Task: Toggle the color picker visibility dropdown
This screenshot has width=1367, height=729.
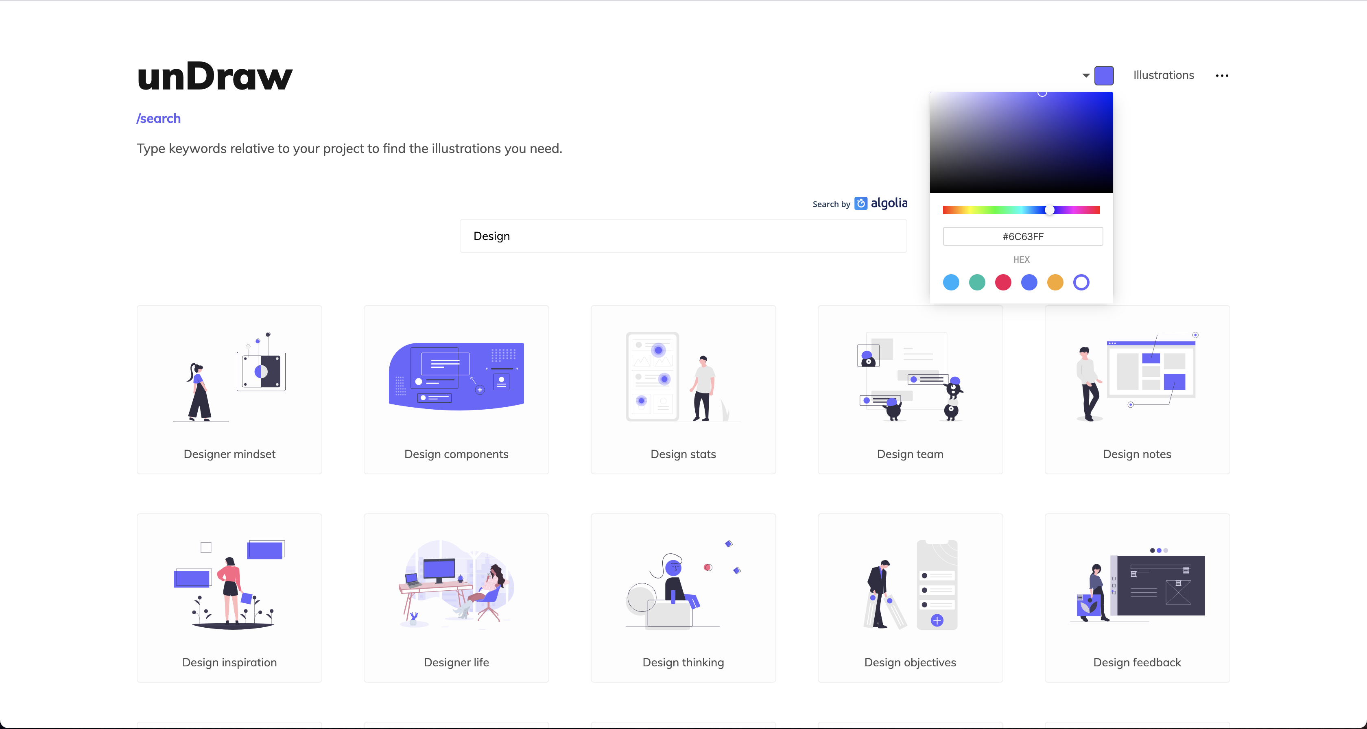Action: click(x=1085, y=75)
